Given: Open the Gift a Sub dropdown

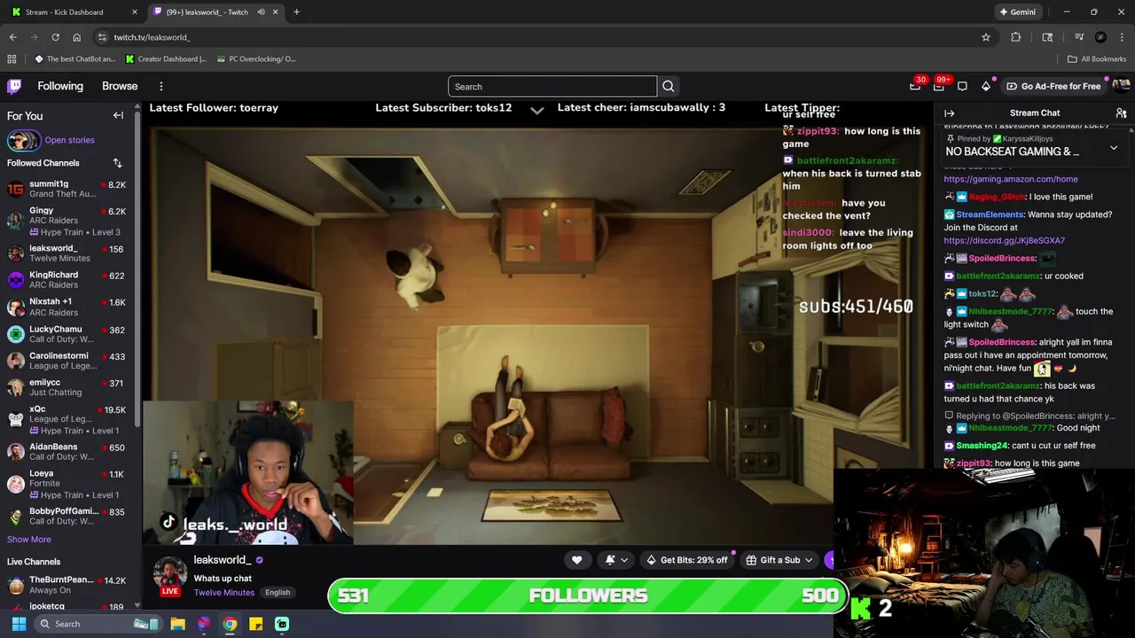Looking at the screenshot, I should click(779, 560).
